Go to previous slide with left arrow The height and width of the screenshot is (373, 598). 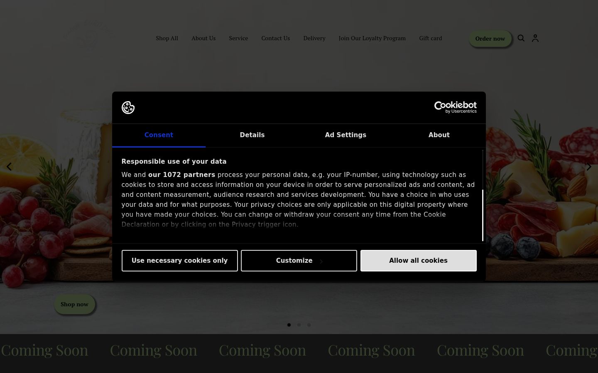(9, 167)
